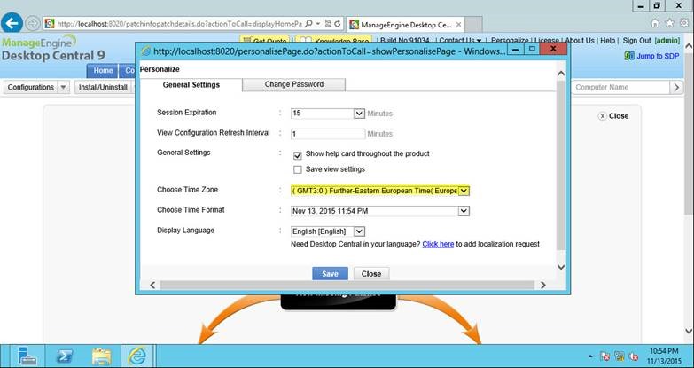
Task: Toggle compatibility view icon in address bar
Action: [x=329, y=23]
